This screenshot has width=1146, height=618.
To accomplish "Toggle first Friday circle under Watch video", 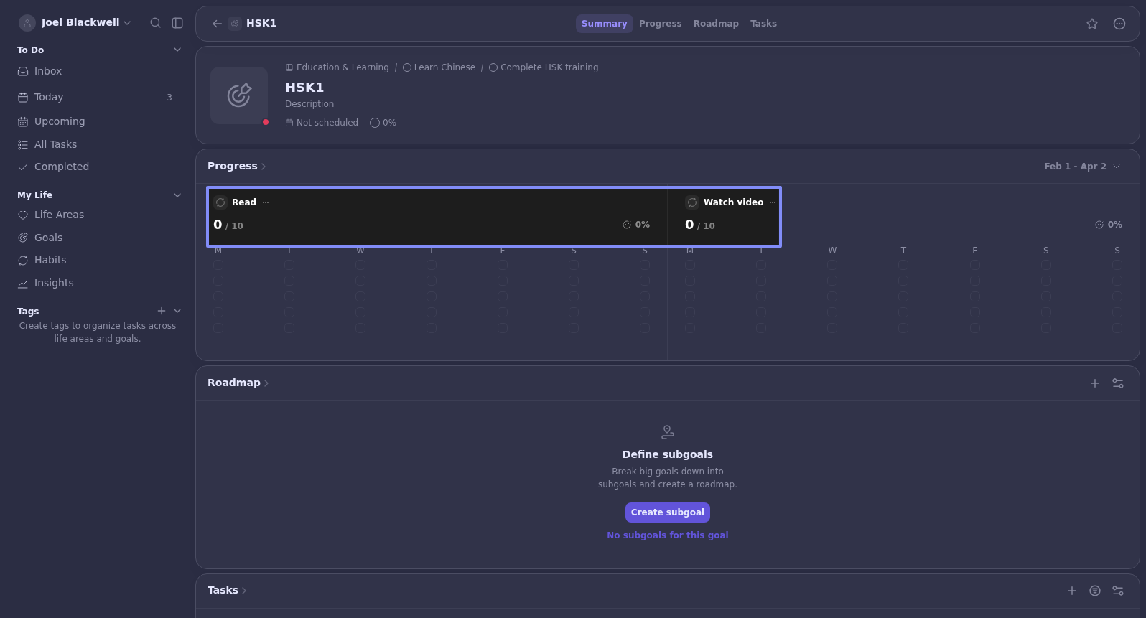I will click(x=974, y=265).
